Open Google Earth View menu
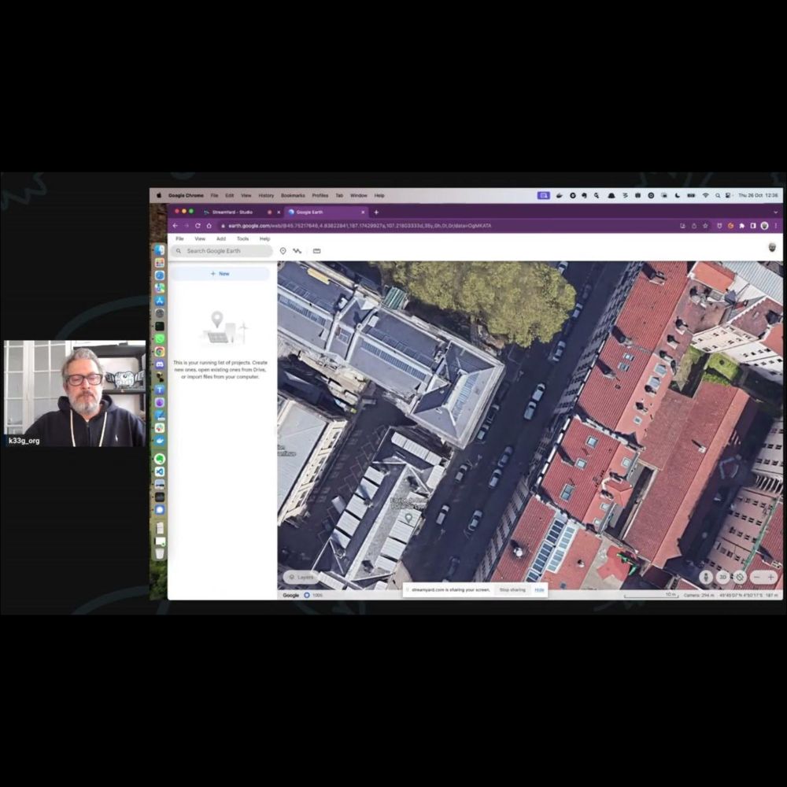 [x=200, y=239]
